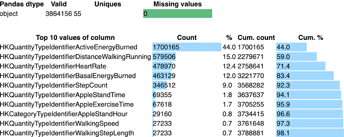Viewport: 344px width, 137px height.
Task: Select the HKCategoryTypeIdentifierAppleStandHour row label
Action: pos(64,114)
